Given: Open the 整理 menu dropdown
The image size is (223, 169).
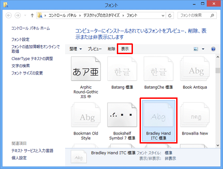Looking at the screenshot, I should (x=75, y=49).
